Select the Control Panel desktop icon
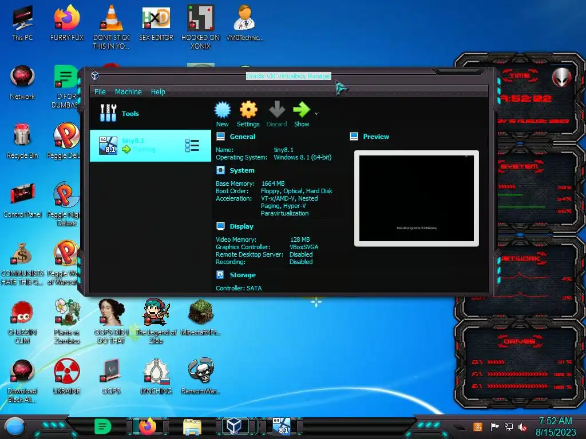Image resolution: width=586 pixels, height=439 pixels. (22, 200)
